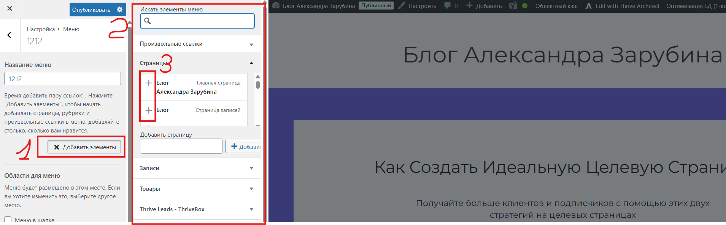The image size is (726, 225).
Task: Click the Страница записей label
Action: tap(218, 110)
